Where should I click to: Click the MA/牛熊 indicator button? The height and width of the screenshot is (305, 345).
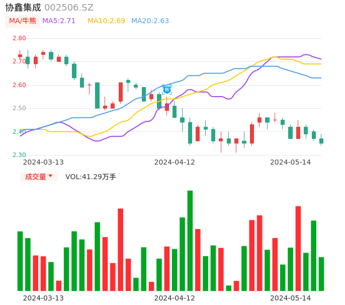click(23, 21)
